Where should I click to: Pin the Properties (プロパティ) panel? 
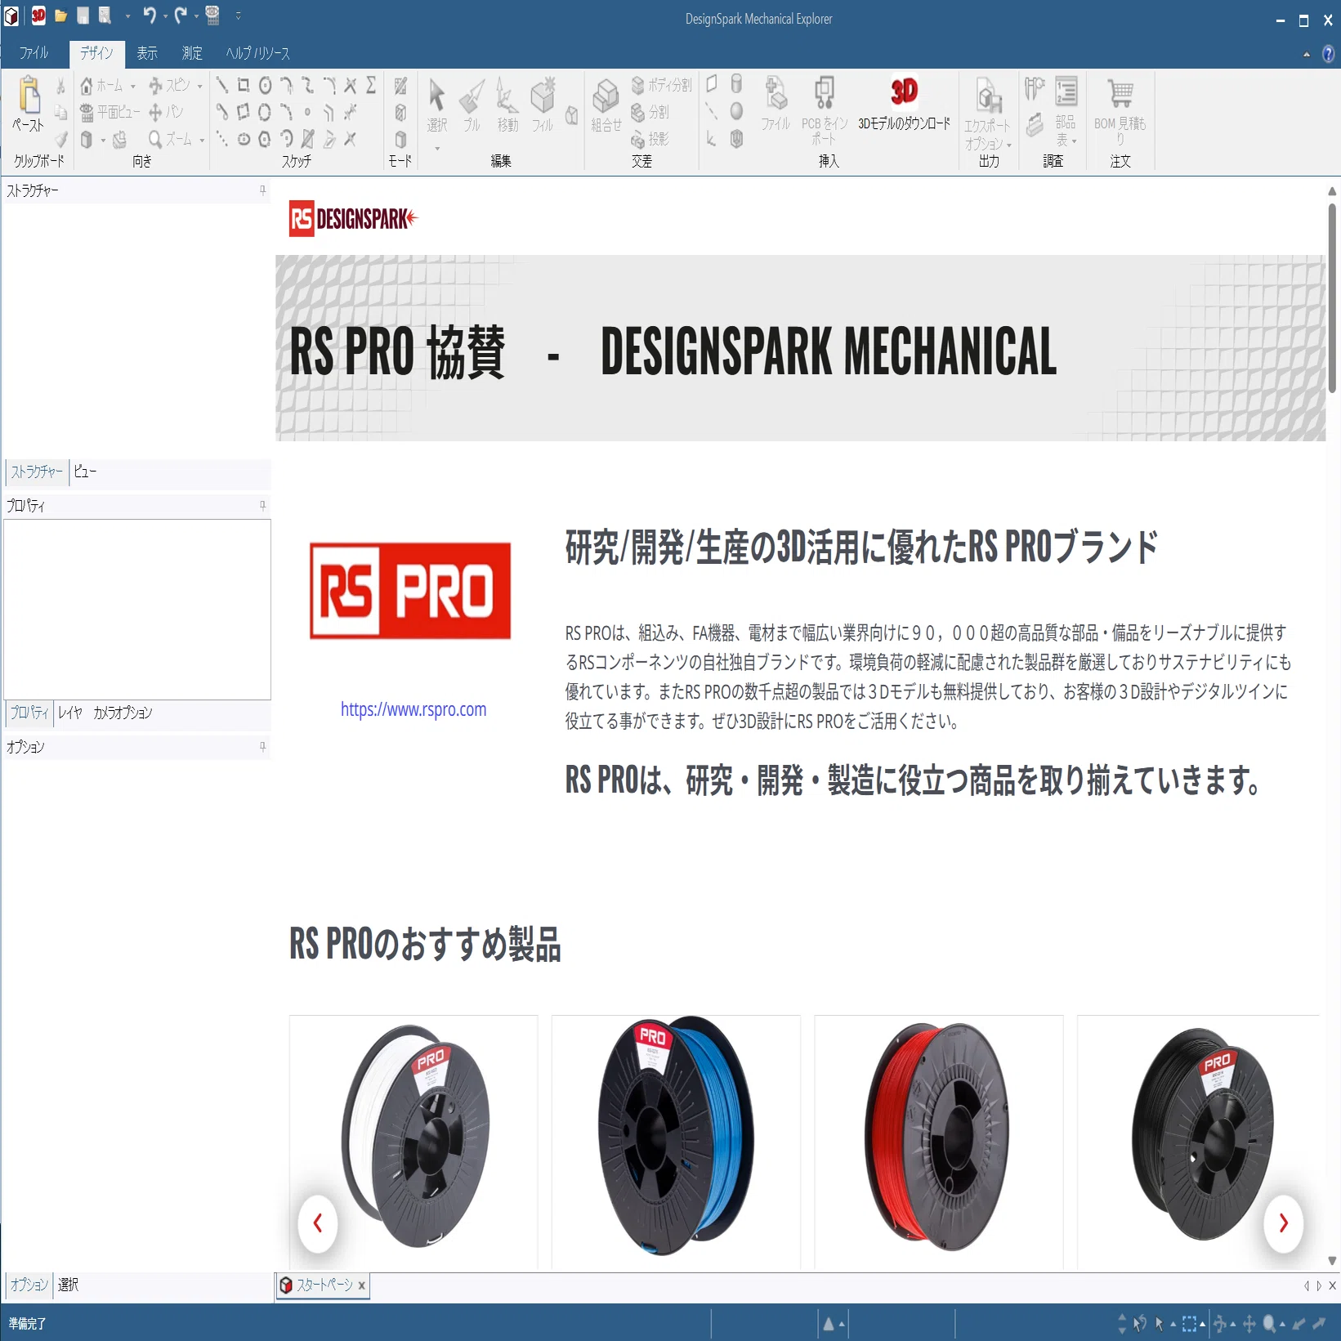tap(262, 506)
